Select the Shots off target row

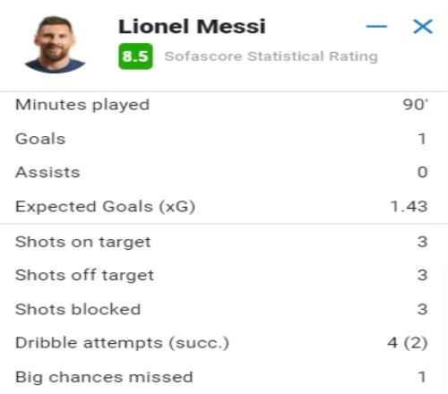[221, 275]
